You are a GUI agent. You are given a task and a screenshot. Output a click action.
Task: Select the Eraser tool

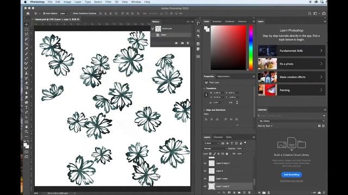pos(27,83)
